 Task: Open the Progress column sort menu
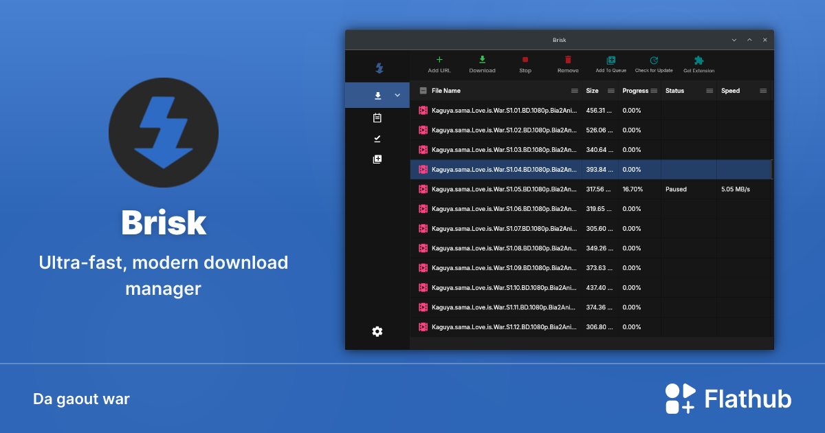point(653,90)
